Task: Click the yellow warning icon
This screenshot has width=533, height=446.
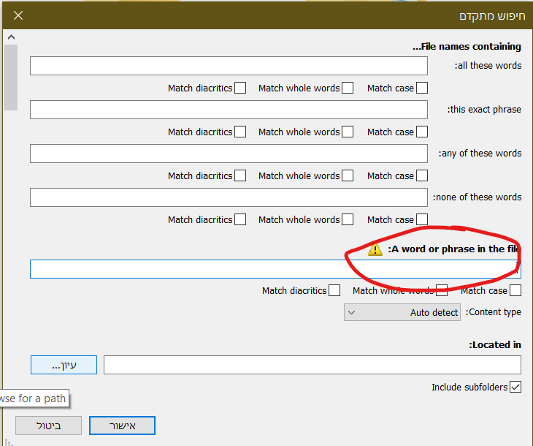Action: pyautogui.click(x=375, y=249)
